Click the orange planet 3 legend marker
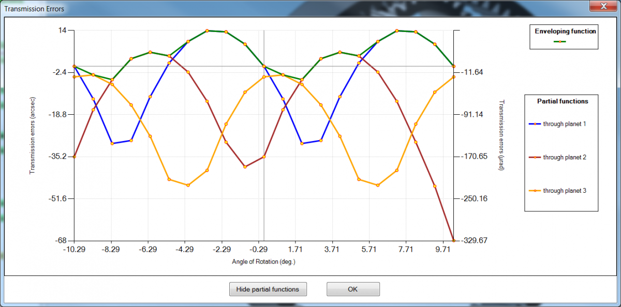This screenshot has width=621, height=307. [535, 191]
